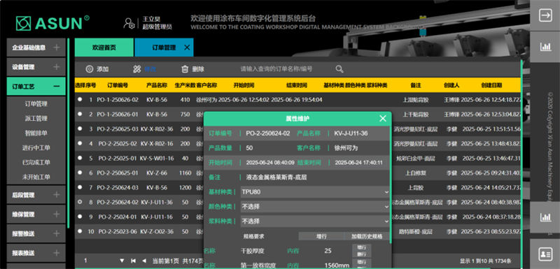Select radio button for row PO-1-250626-01
The image size is (560, 269).
pyautogui.click(x=80, y=114)
